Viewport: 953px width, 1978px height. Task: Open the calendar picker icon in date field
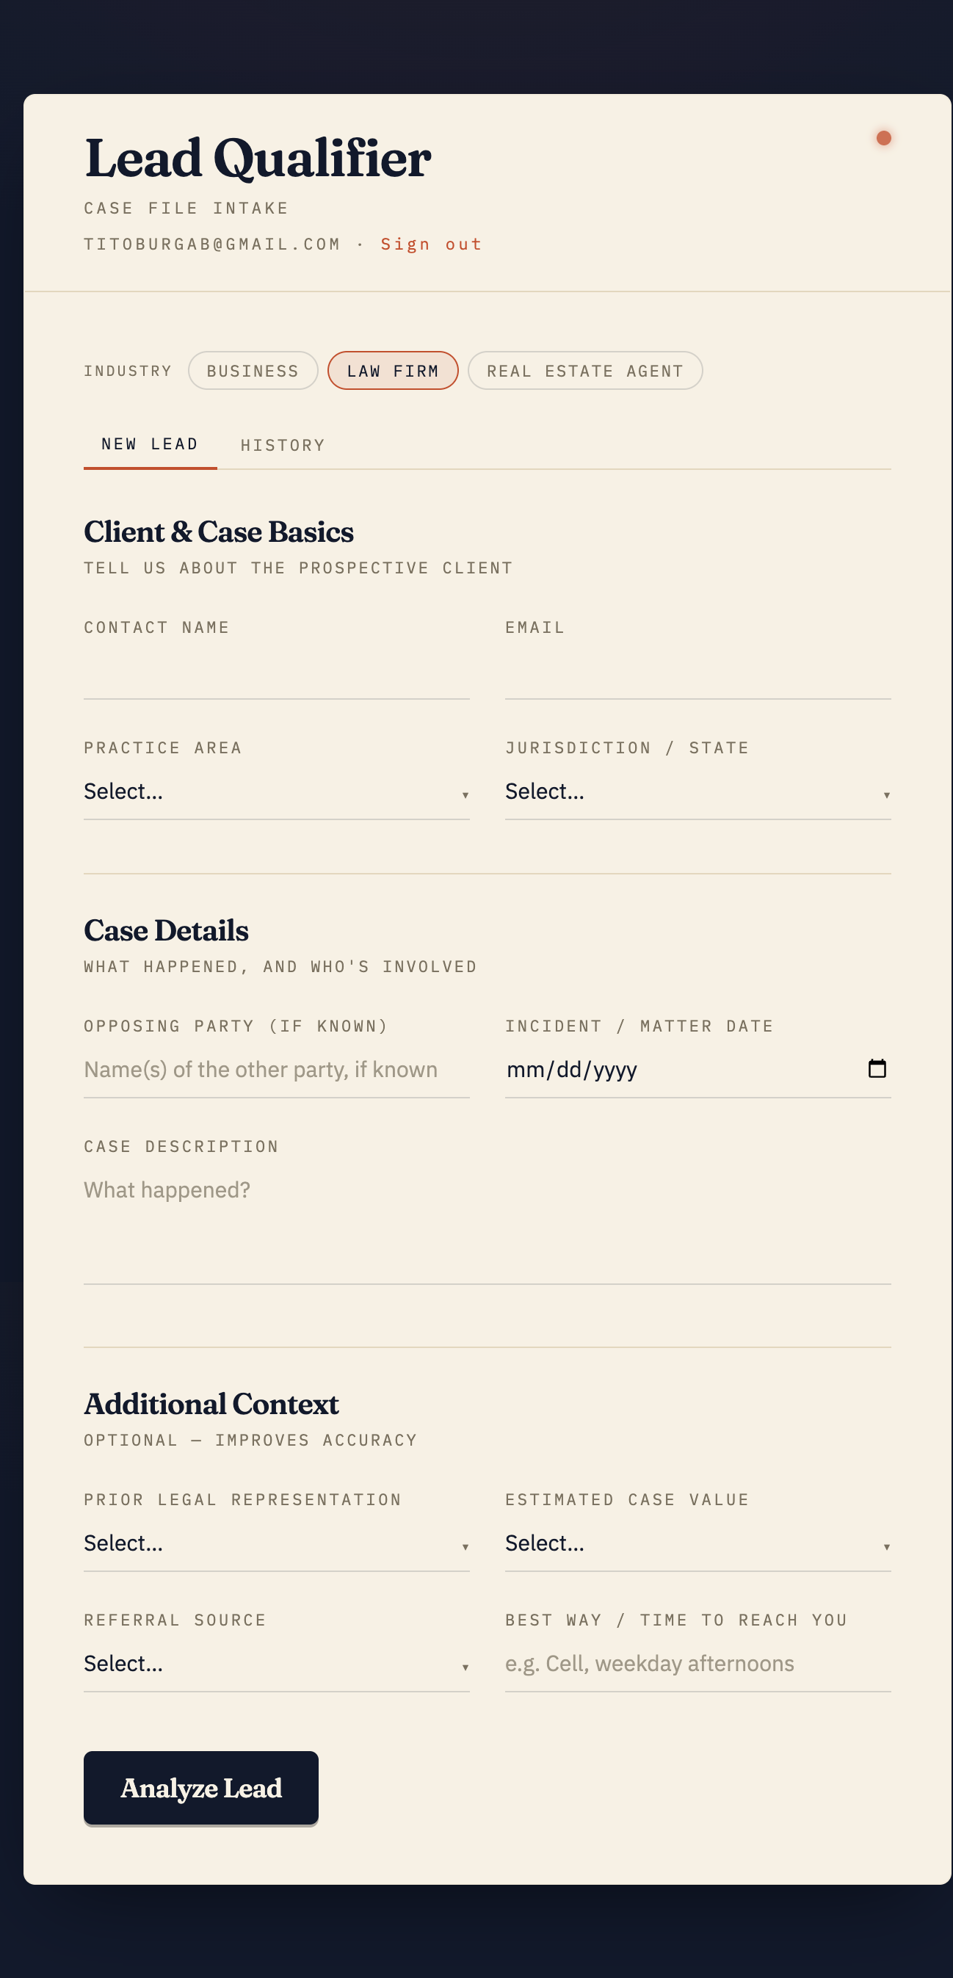pyautogui.click(x=876, y=1068)
